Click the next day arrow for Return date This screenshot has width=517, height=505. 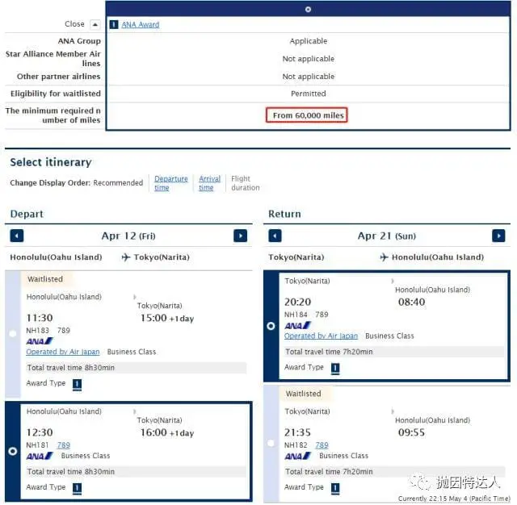point(498,236)
